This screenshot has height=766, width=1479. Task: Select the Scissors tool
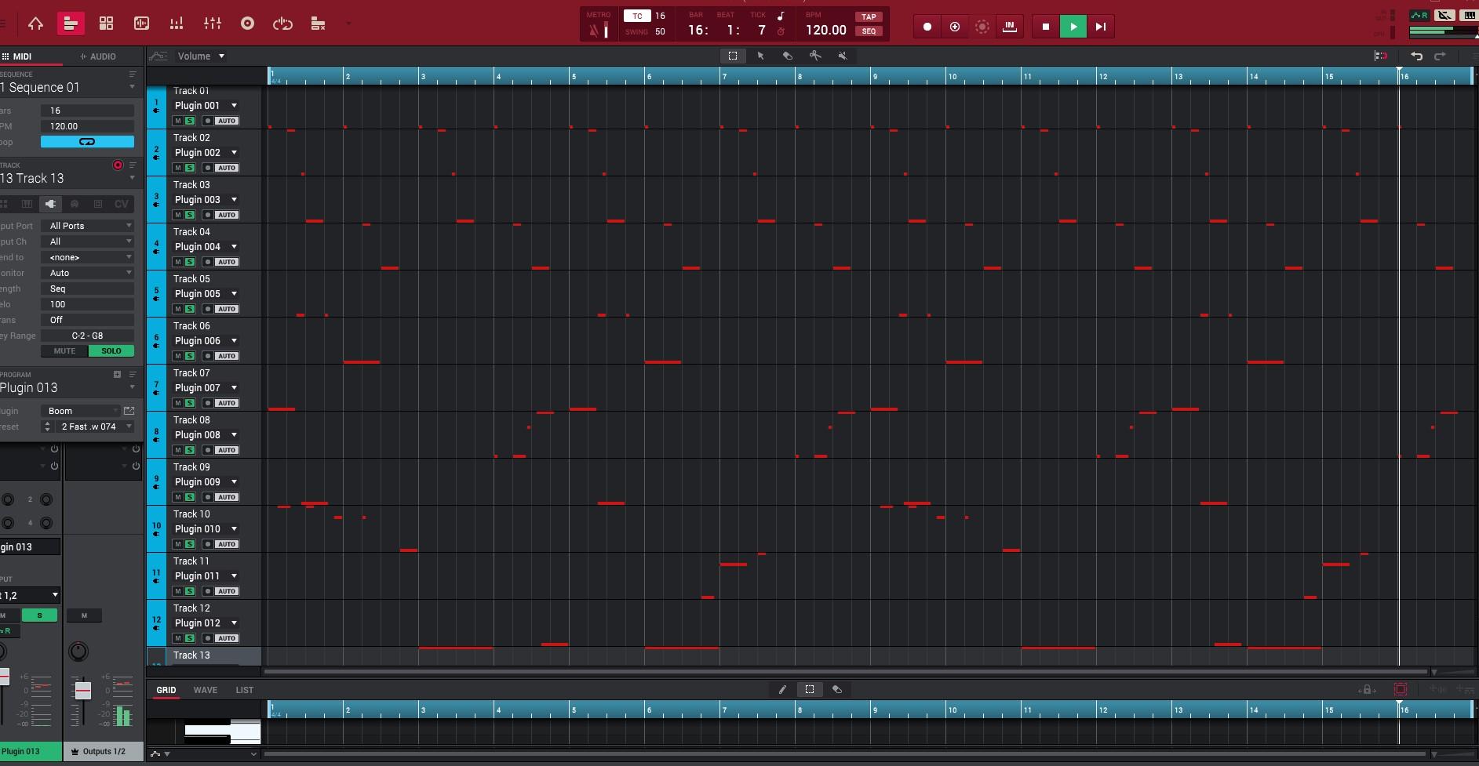815,56
